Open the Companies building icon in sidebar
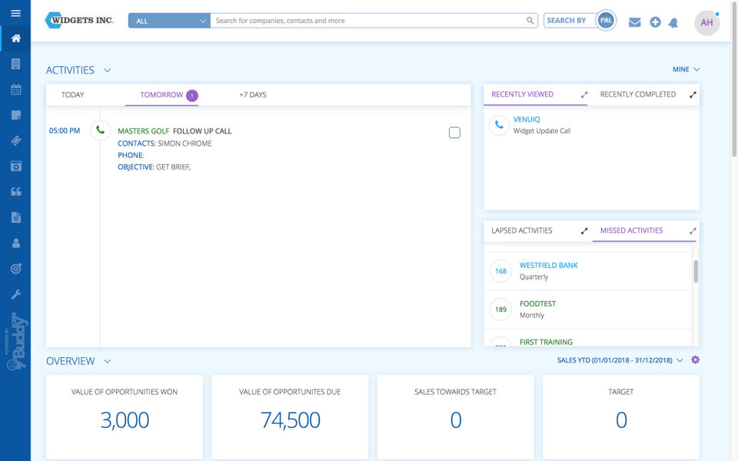The height and width of the screenshot is (461, 738). pos(16,64)
